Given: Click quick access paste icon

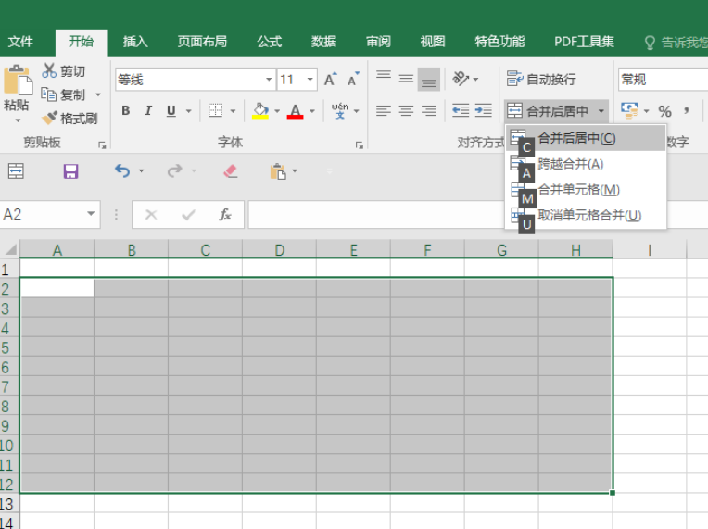Looking at the screenshot, I should point(278,171).
